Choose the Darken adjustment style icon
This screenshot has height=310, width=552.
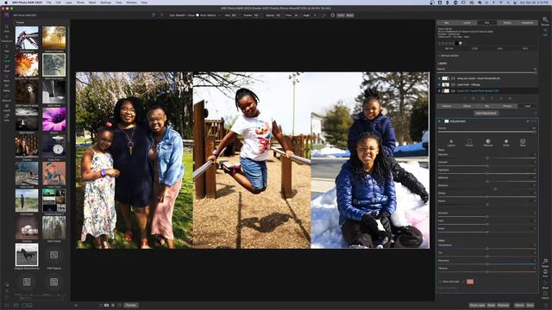pos(469,142)
